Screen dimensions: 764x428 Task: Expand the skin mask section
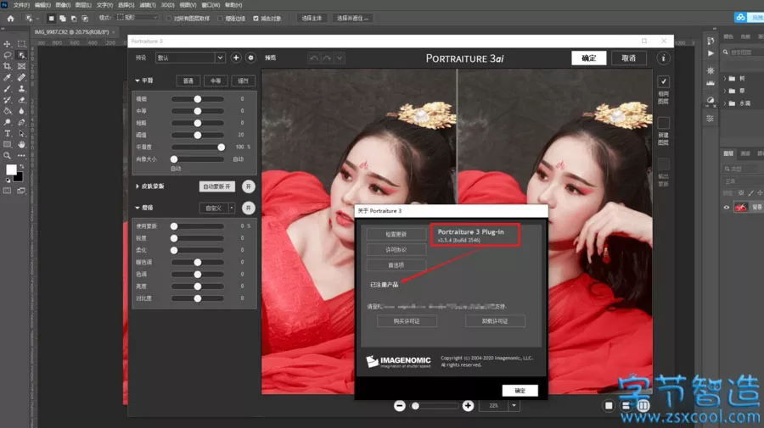point(138,186)
